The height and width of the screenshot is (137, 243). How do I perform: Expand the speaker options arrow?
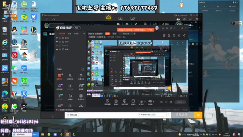tap(154, 102)
